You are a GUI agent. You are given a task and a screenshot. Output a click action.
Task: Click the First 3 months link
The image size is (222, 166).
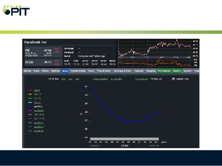(x=100, y=79)
